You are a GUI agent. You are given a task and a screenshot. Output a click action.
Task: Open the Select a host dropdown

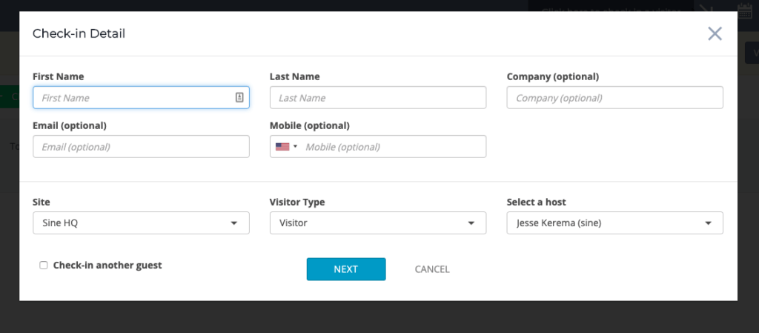[614, 222]
